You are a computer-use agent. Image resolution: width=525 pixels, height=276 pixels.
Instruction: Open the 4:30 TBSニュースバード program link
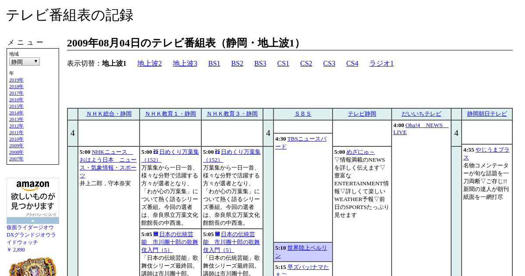(x=301, y=143)
